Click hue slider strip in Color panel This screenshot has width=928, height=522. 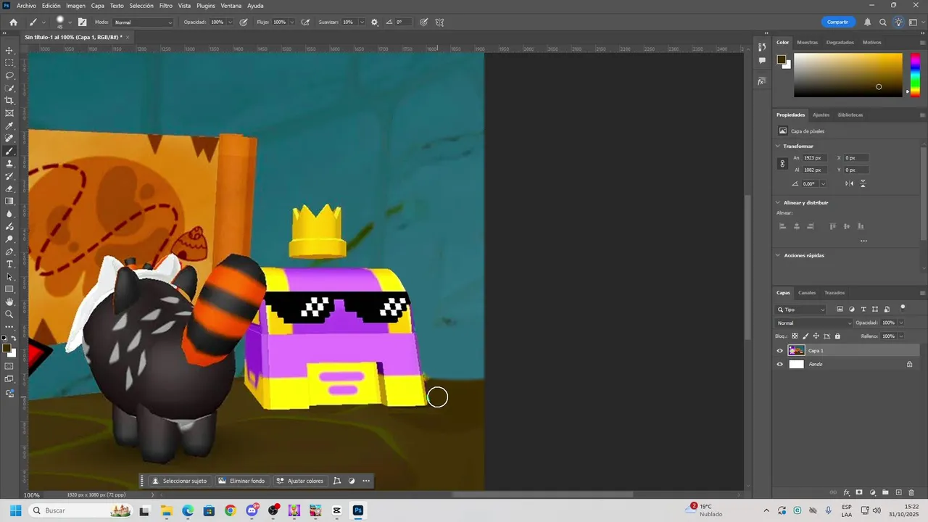pyautogui.click(x=915, y=75)
